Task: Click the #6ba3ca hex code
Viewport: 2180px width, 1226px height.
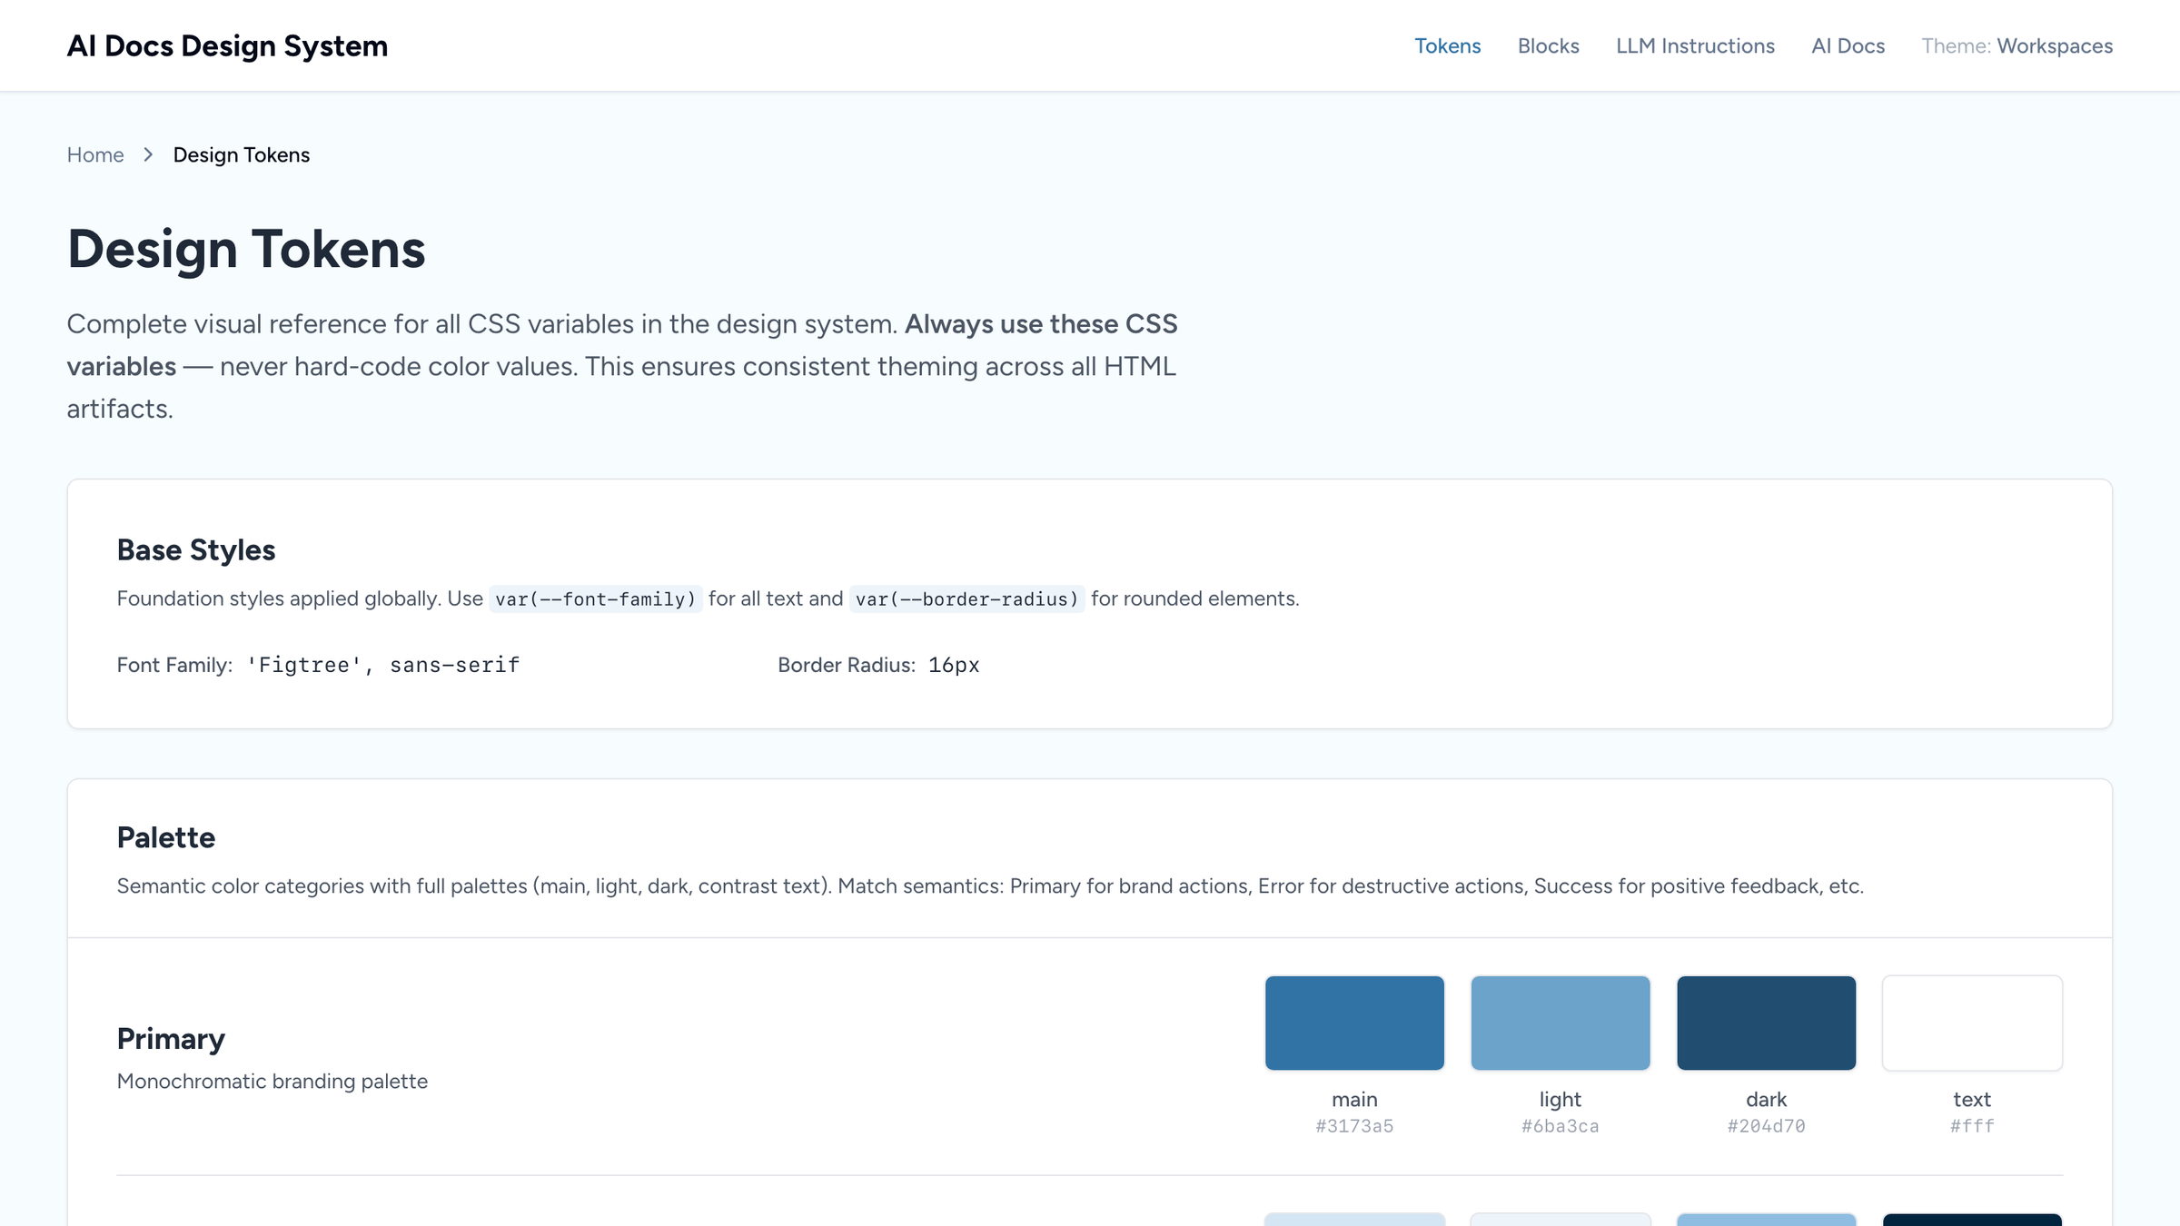Action: pyautogui.click(x=1561, y=1126)
